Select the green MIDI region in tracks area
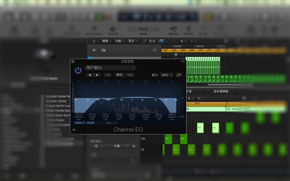290x181 pixels. [203, 65]
